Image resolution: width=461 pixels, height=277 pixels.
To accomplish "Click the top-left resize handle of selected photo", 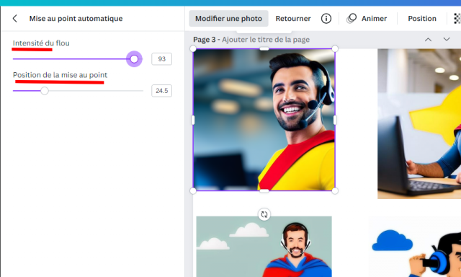I will click(193, 48).
